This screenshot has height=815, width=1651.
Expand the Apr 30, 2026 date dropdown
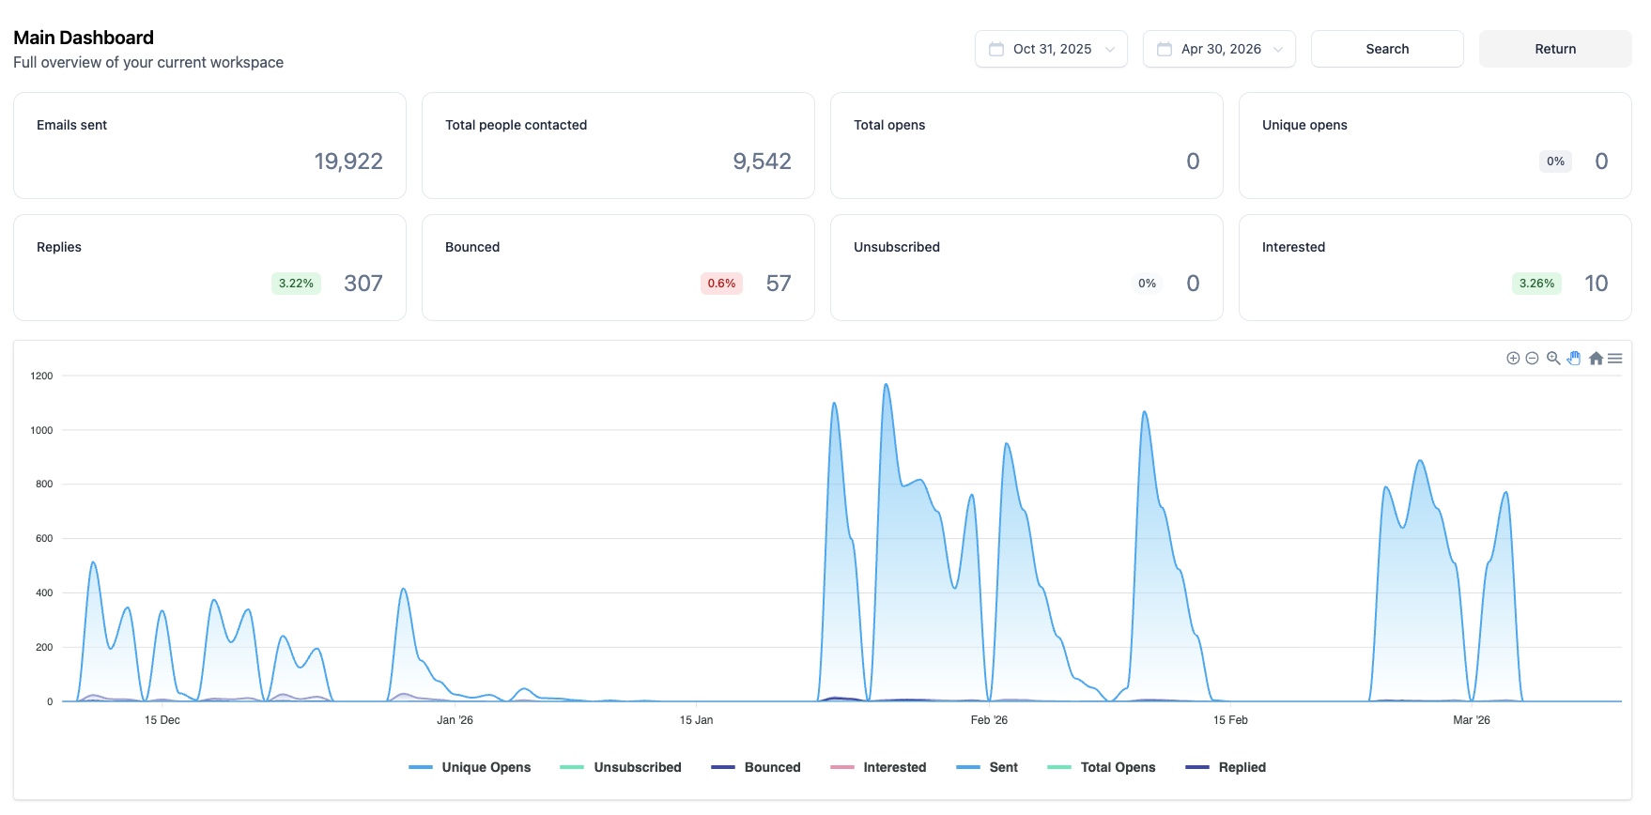(1219, 49)
